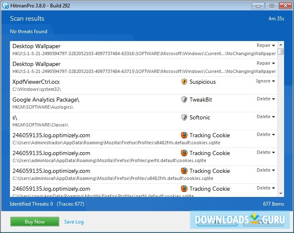Click the scrollbar thumb in results list
294x233 pixels.
point(281,52)
